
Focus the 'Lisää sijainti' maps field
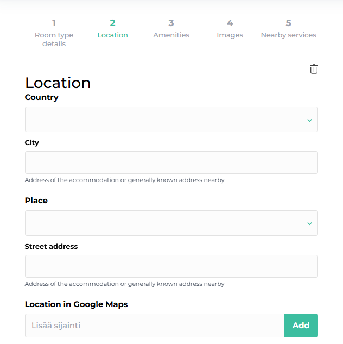pyautogui.click(x=155, y=326)
